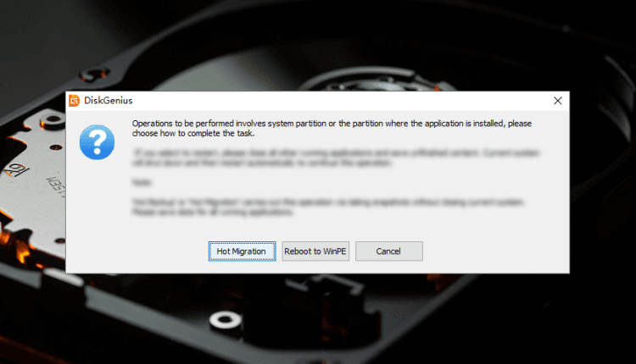
Task: Close the DiskGenius dialog with the X
Action: pos(558,101)
